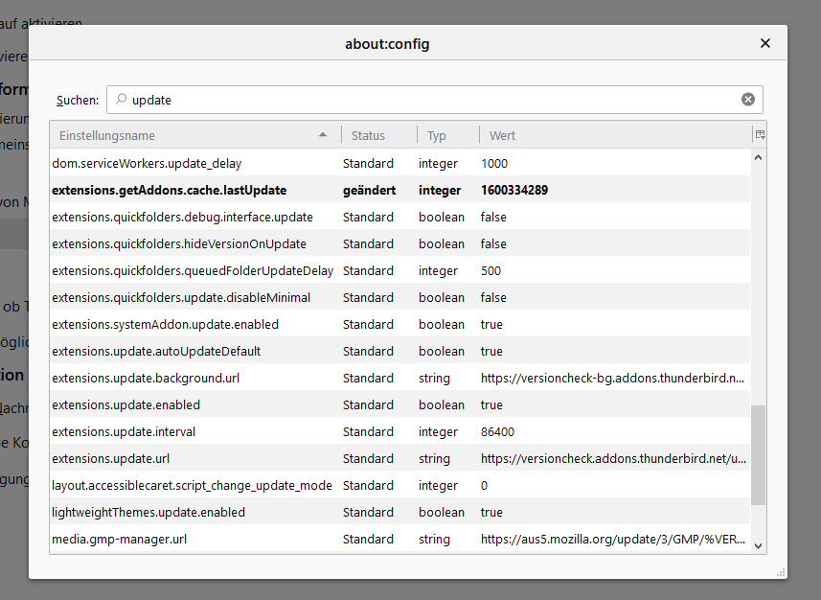Select lightweightThemes.update.enabled row
Image resolution: width=821 pixels, height=600 pixels.
tap(148, 512)
